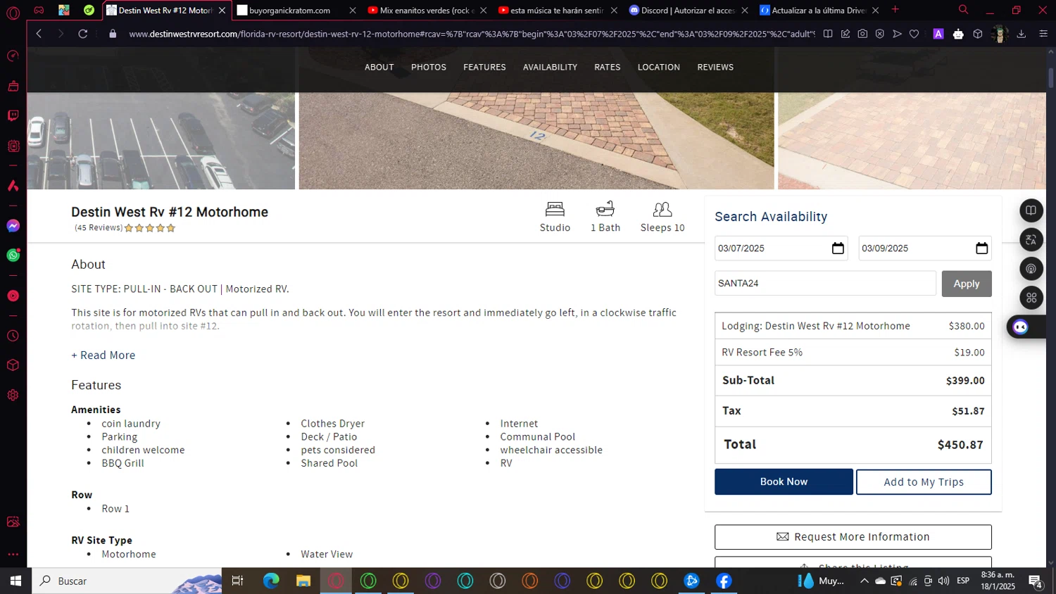Open the check-in date calendar picker
This screenshot has height=594, width=1056.
tap(838, 248)
